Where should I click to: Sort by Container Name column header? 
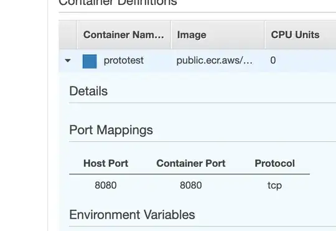124,35
